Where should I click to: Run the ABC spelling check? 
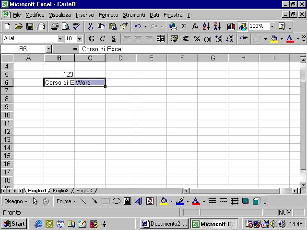click(x=77, y=26)
